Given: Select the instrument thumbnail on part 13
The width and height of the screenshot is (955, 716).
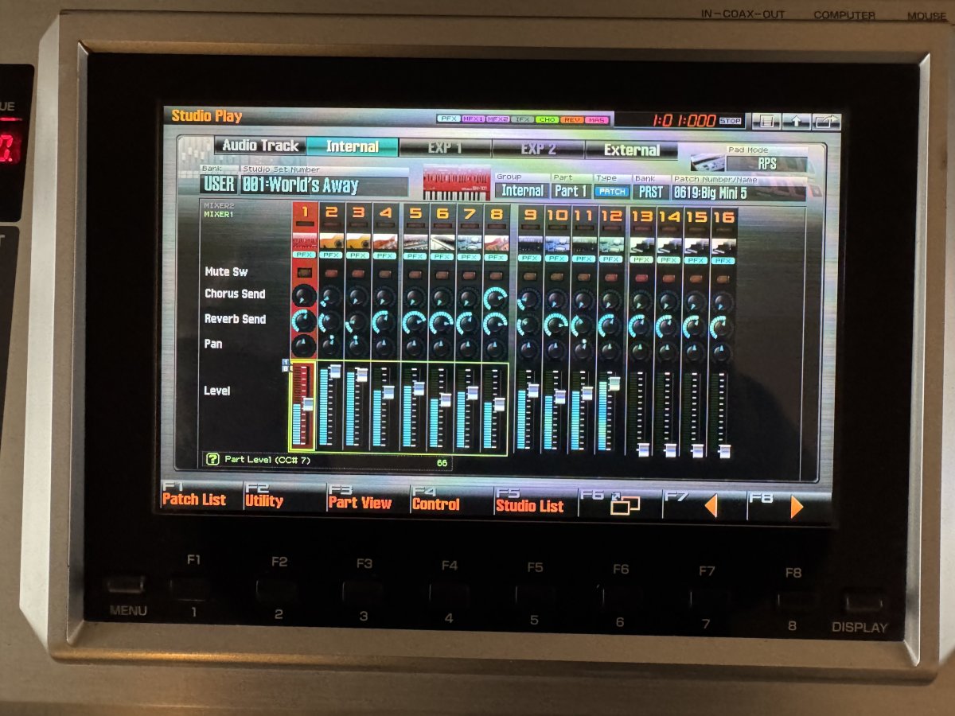Looking at the screenshot, I should pyautogui.click(x=641, y=245).
